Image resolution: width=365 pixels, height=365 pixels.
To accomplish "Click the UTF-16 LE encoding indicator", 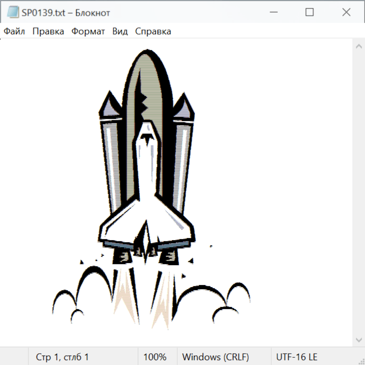I will click(x=297, y=357).
